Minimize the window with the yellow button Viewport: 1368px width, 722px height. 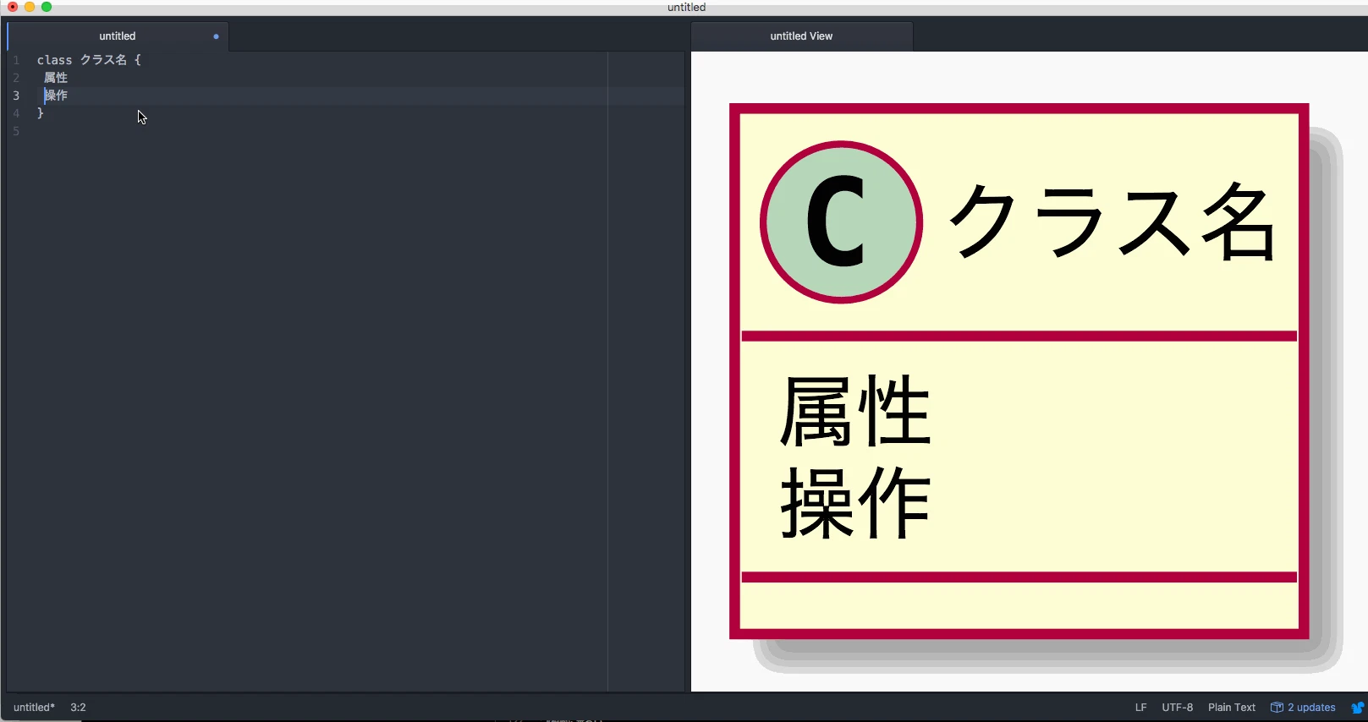click(x=30, y=7)
